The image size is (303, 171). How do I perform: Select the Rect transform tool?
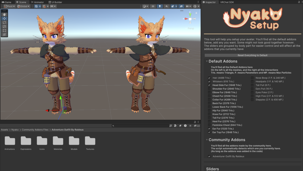[4, 31]
